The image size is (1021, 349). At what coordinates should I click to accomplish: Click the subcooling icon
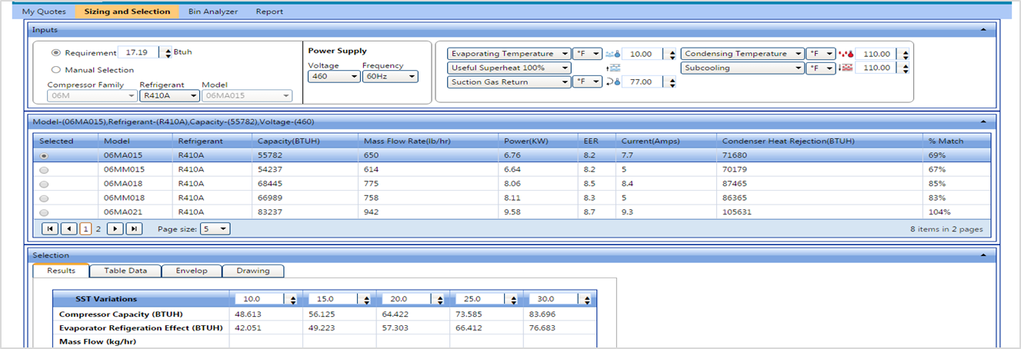(846, 68)
